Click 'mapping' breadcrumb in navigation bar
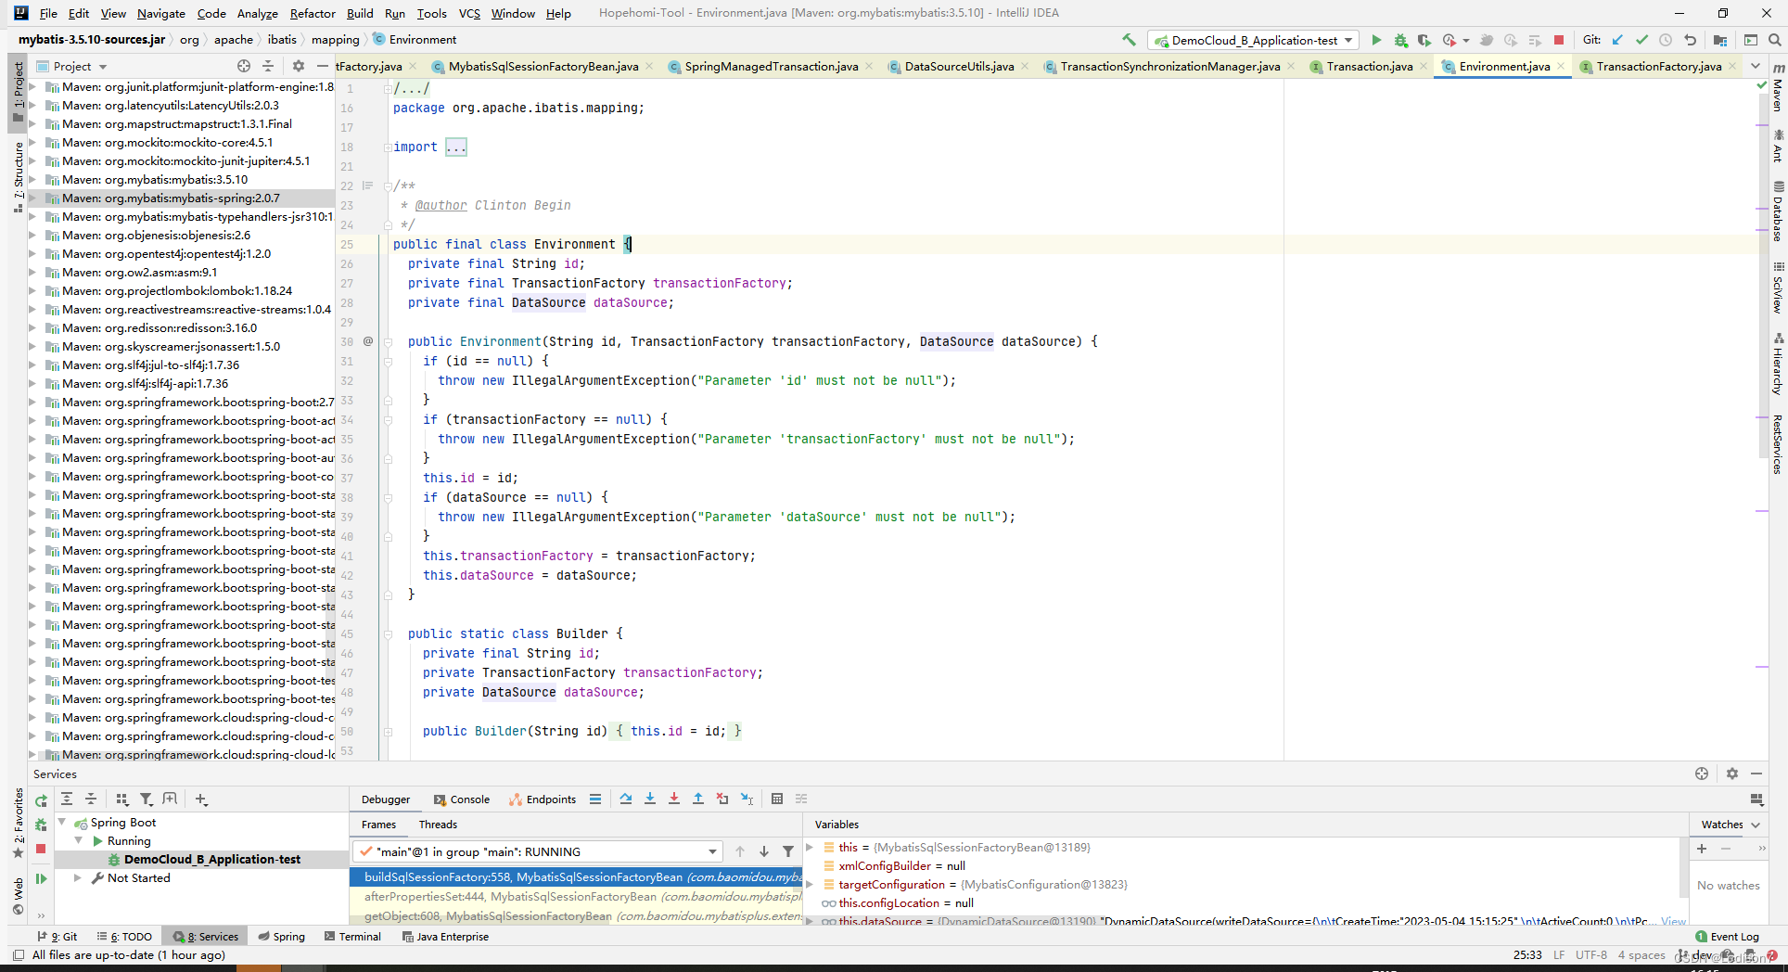Screen dimensions: 1788x972 pyautogui.click(x=335, y=40)
